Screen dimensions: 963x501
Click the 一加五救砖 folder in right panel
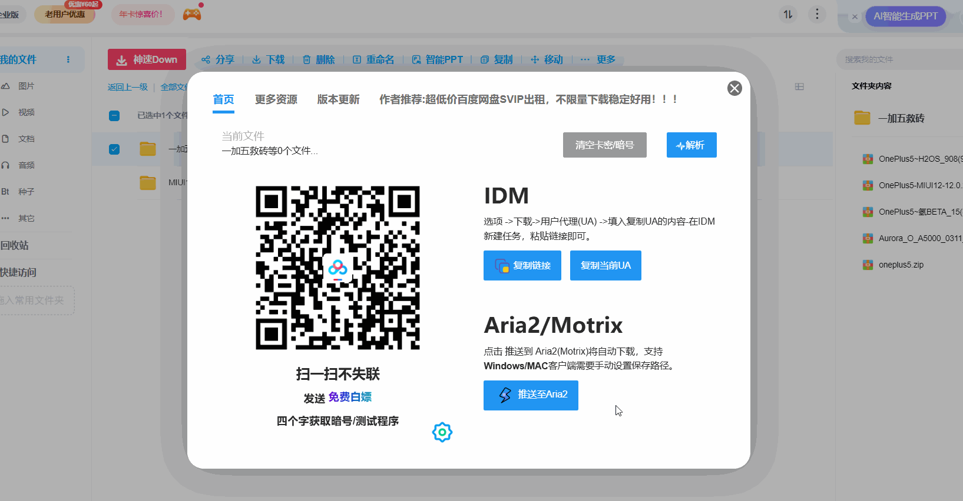889,118
